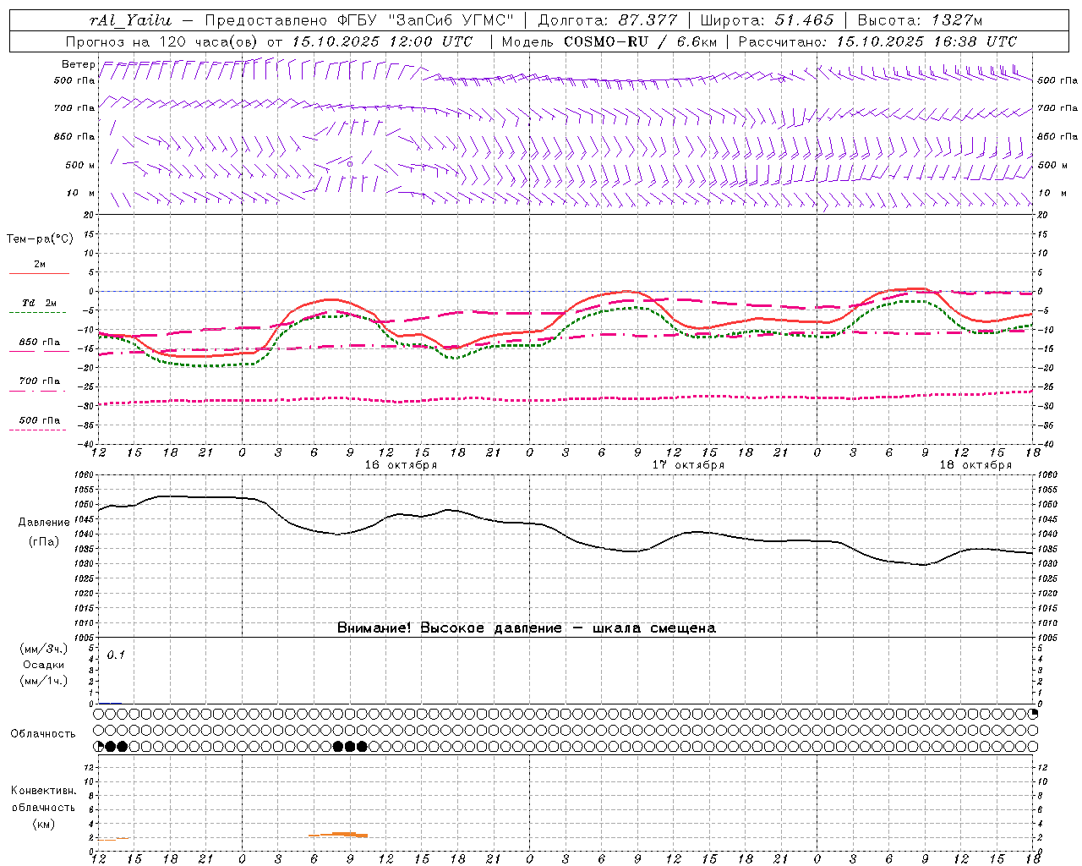
Task: Click the Тем-ра(°C) axis title
Action: click(40, 239)
